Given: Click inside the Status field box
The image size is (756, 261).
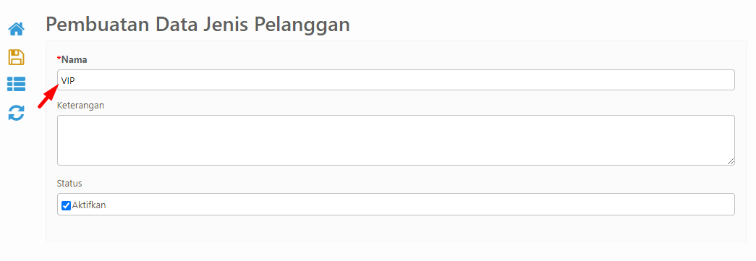Looking at the screenshot, I should coord(396,204).
